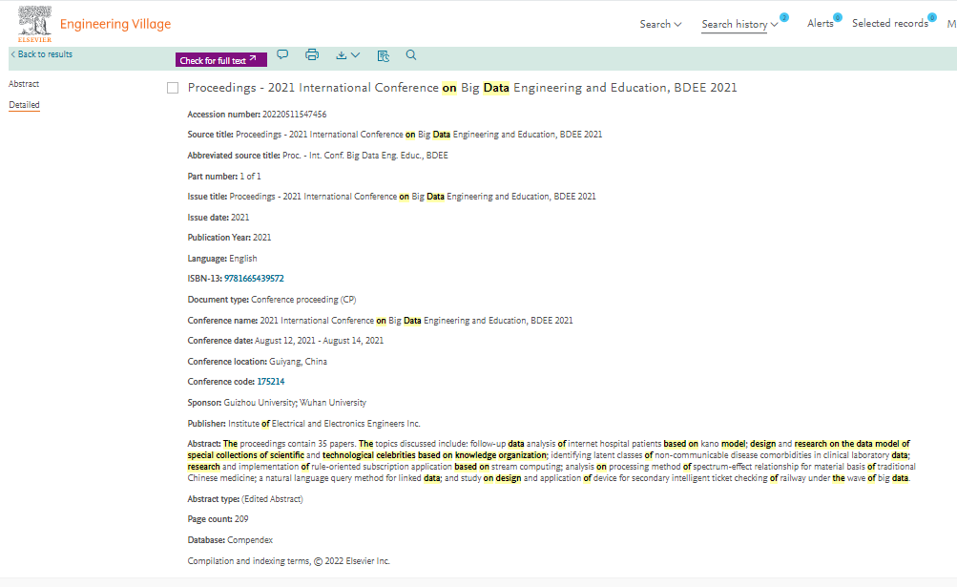Click the download arrow icon

coord(342,55)
